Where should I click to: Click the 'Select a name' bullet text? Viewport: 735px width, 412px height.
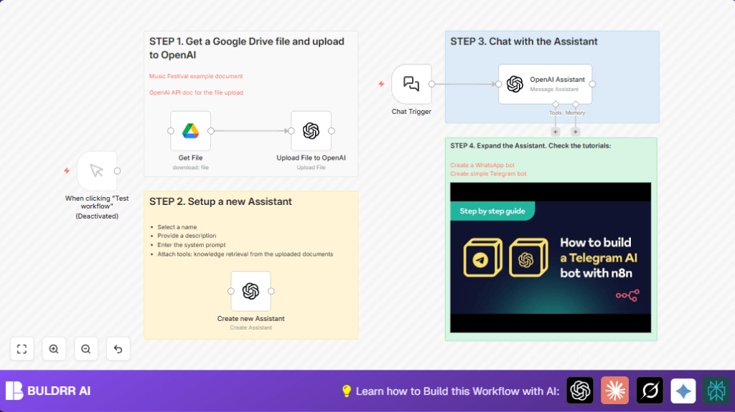click(x=177, y=227)
